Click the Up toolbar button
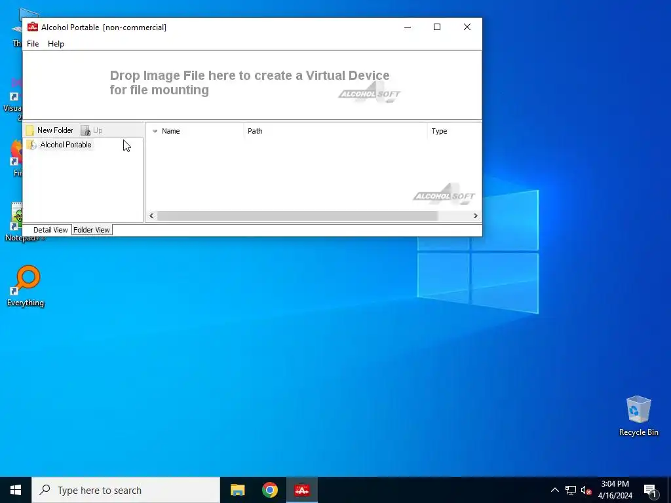Screen dimensions: 671x503 tap(92, 130)
